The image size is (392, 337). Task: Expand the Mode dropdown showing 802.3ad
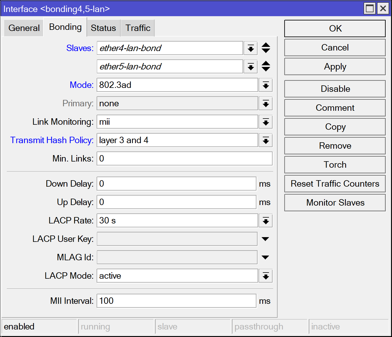tap(266, 85)
